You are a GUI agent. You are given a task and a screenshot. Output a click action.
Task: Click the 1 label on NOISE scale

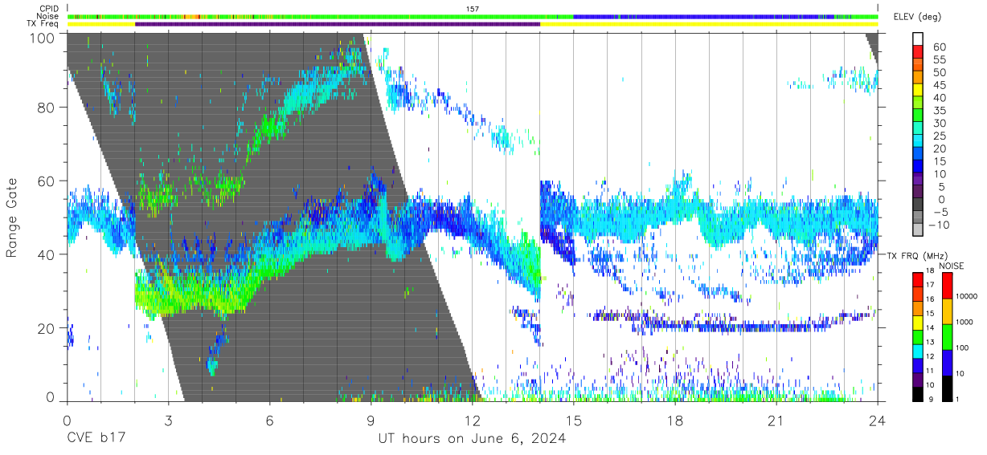(x=956, y=400)
